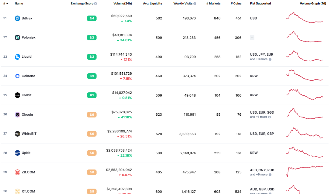Open the Bittrex exchange page
The width and height of the screenshot is (336, 194).
coord(27,18)
